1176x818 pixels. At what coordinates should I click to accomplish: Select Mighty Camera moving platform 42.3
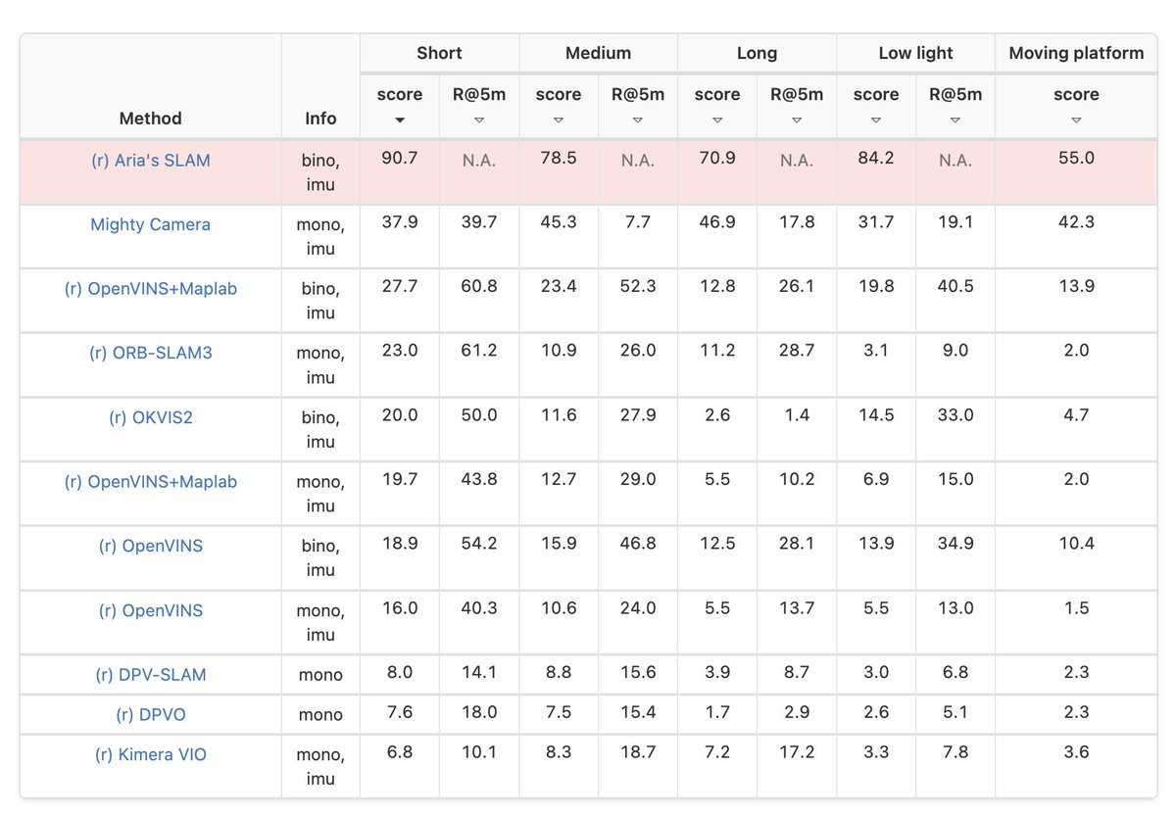(1076, 222)
